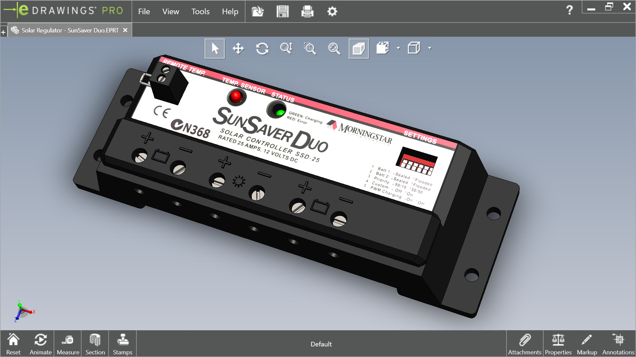Click the Animate button
Image resolution: width=636 pixels, height=357 pixels.
tap(40, 344)
